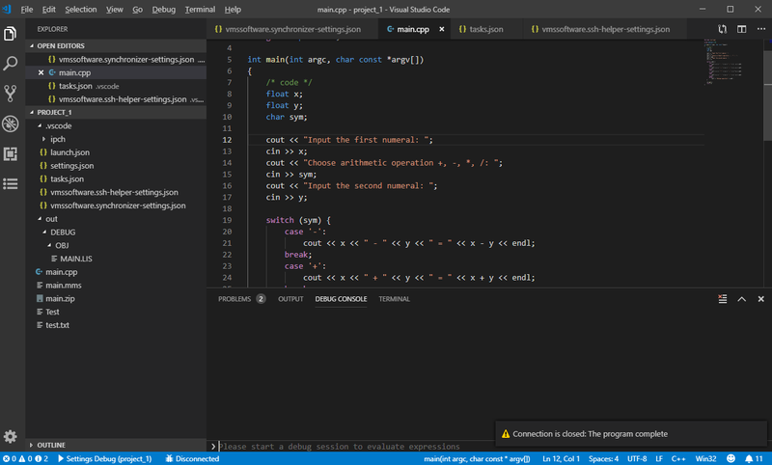Clear the debug console output

pyautogui.click(x=722, y=299)
